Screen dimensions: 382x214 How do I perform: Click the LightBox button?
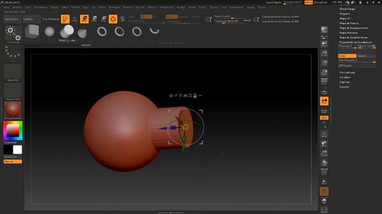coord(31,19)
